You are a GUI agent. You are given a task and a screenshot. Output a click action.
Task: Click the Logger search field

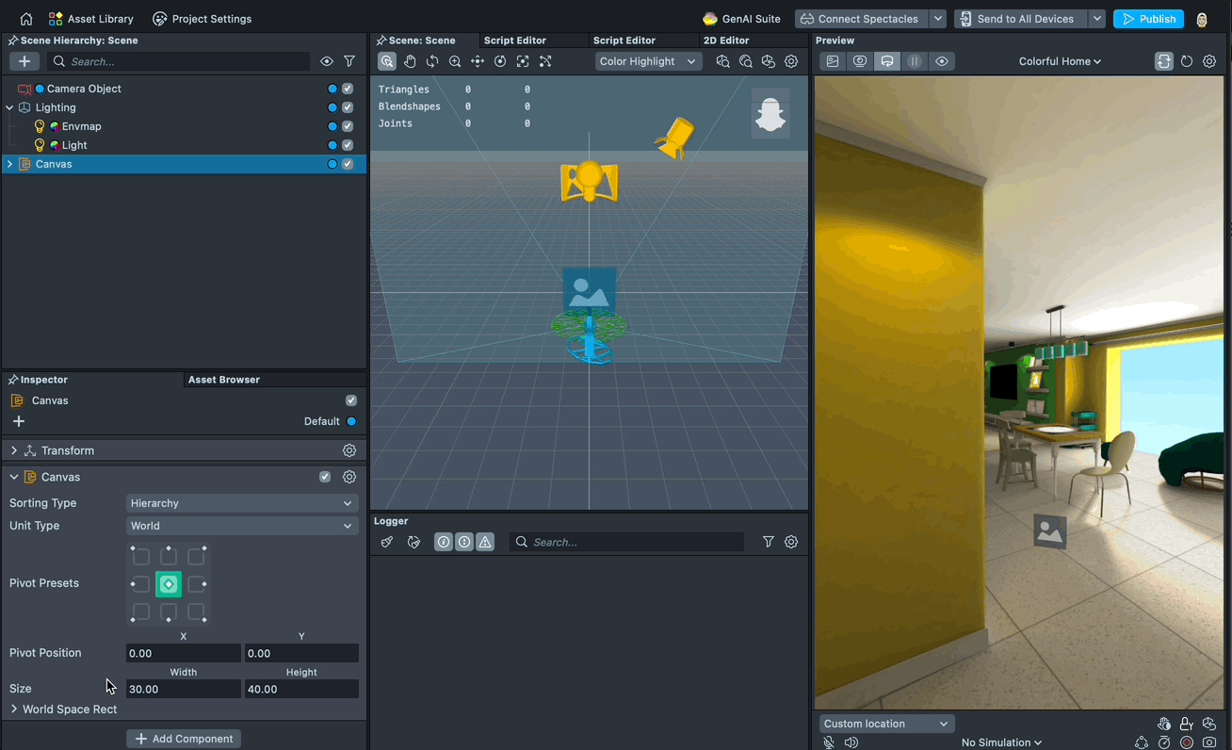point(626,542)
